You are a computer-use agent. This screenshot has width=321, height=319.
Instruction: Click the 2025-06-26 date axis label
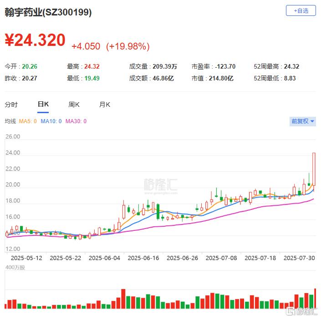tap(182, 258)
